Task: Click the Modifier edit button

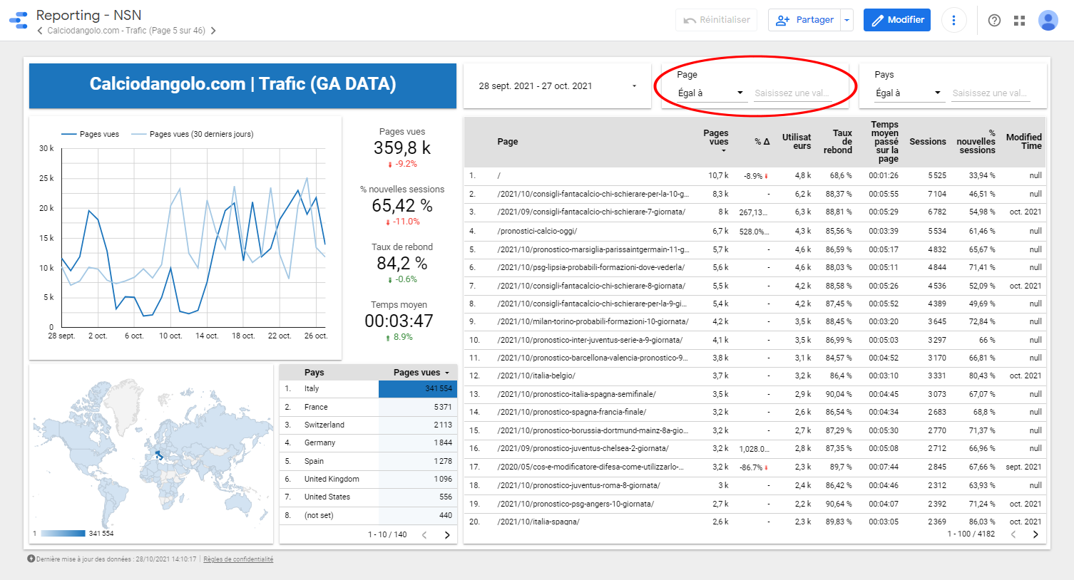Action: coord(897,20)
